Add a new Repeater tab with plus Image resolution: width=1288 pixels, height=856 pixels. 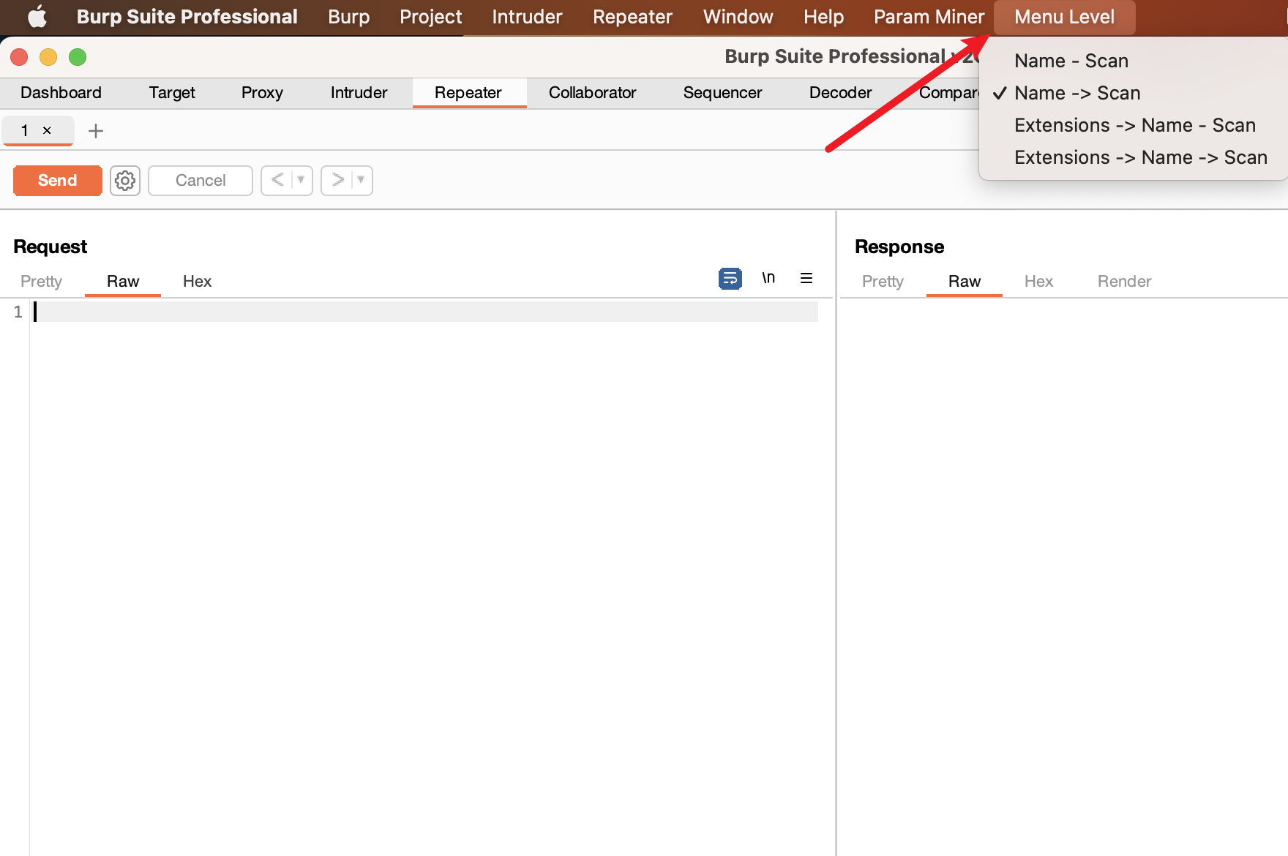(x=95, y=131)
